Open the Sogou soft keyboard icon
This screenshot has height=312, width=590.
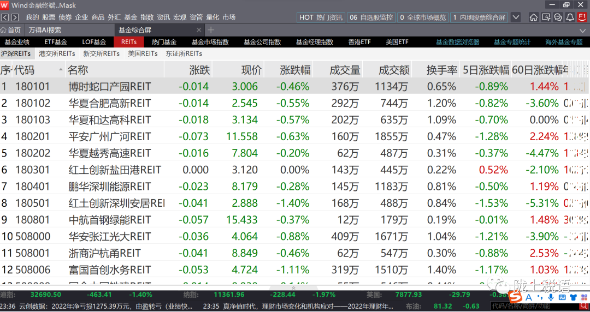coord(562,297)
